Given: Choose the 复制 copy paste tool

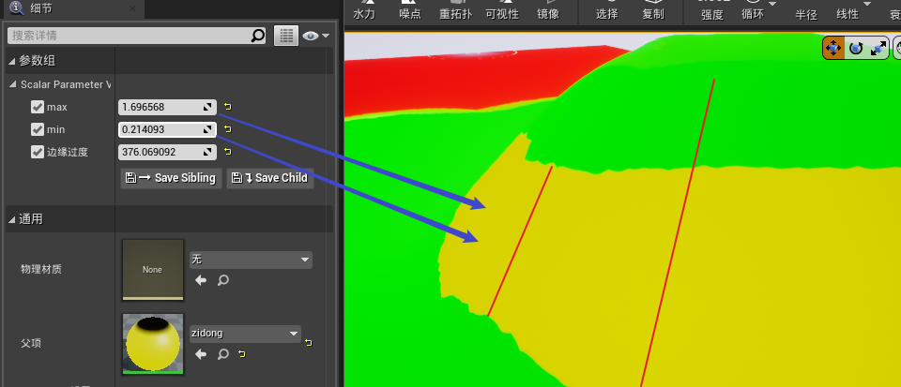Looking at the screenshot, I should tap(653, 10).
